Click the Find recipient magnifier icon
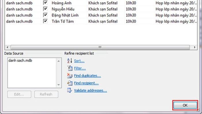Image resolution: width=202 pixels, height=114 pixels. tap(70, 83)
